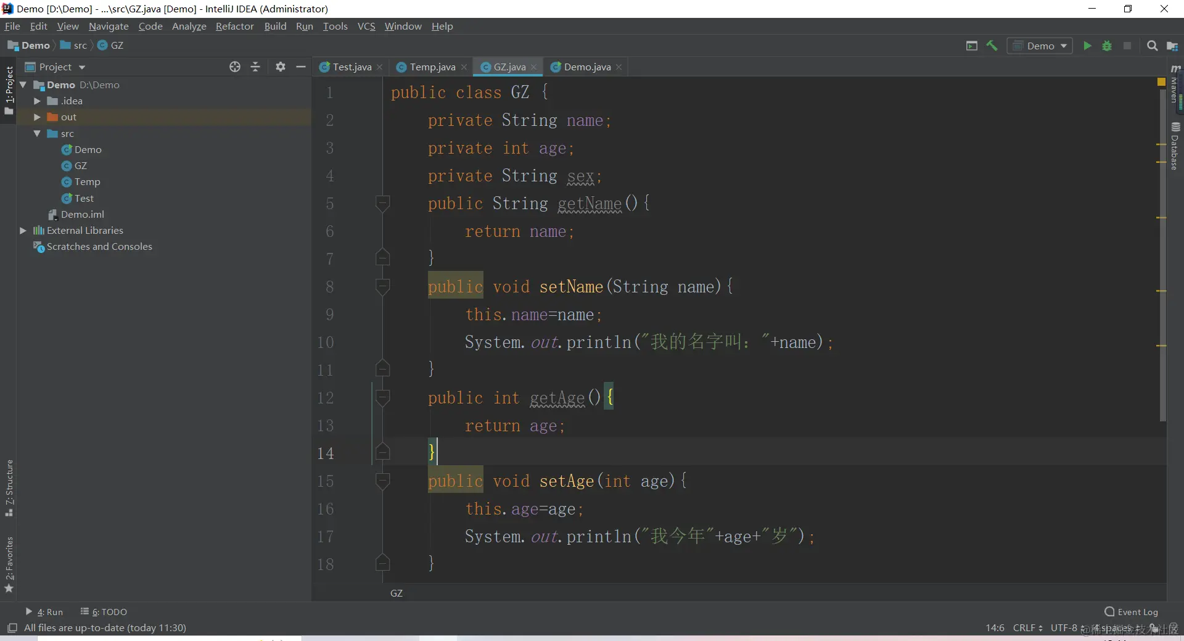Toggle the 2: Favorites tool window
The width and height of the screenshot is (1184, 641).
[9, 564]
